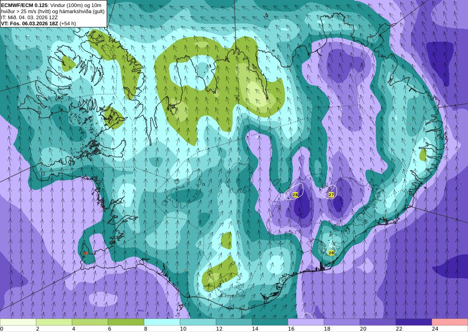Click the legend scale number 8
468x332 pixels.
146,329
